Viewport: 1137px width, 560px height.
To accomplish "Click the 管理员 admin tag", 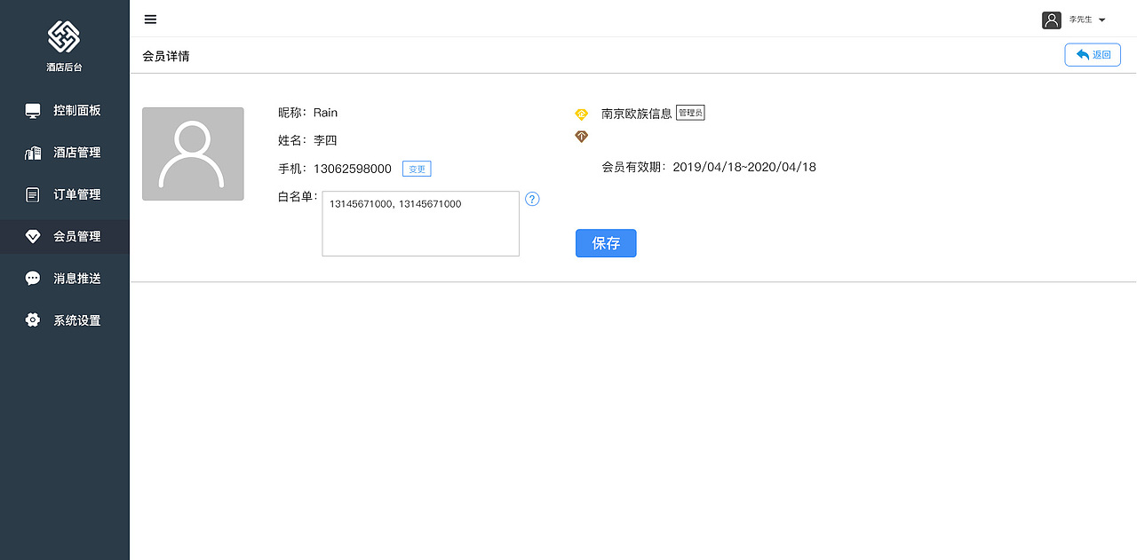I will point(690,113).
